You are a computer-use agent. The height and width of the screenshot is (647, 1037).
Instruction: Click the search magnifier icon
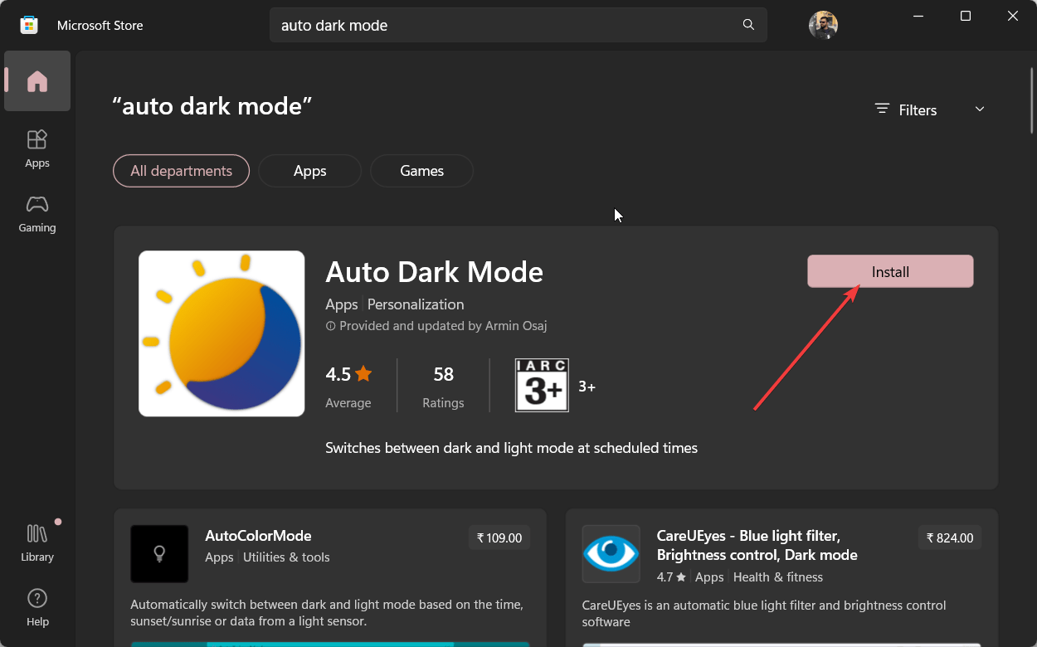748,25
